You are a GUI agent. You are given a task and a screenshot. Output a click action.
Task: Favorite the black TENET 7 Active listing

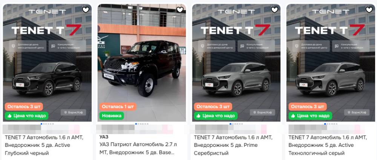(86, 10)
